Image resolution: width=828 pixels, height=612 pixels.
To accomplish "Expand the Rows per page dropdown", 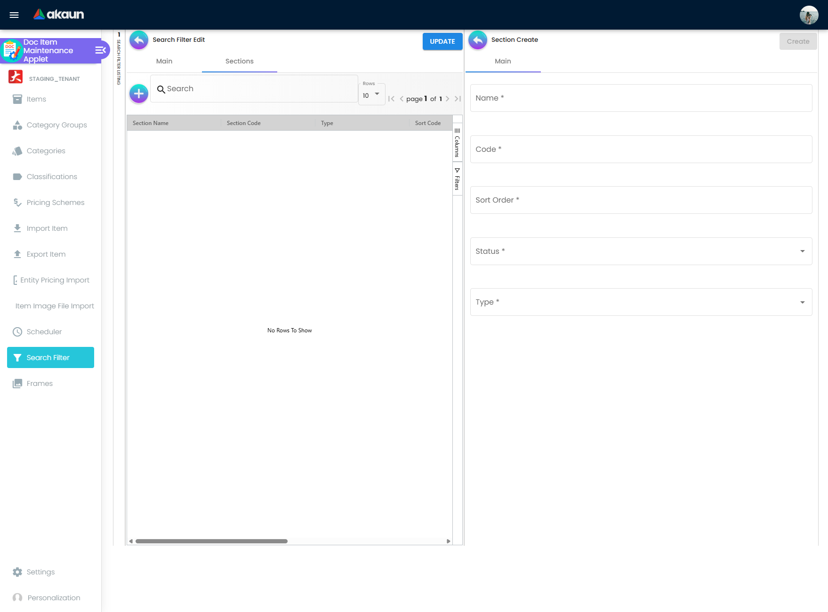I will [x=371, y=95].
